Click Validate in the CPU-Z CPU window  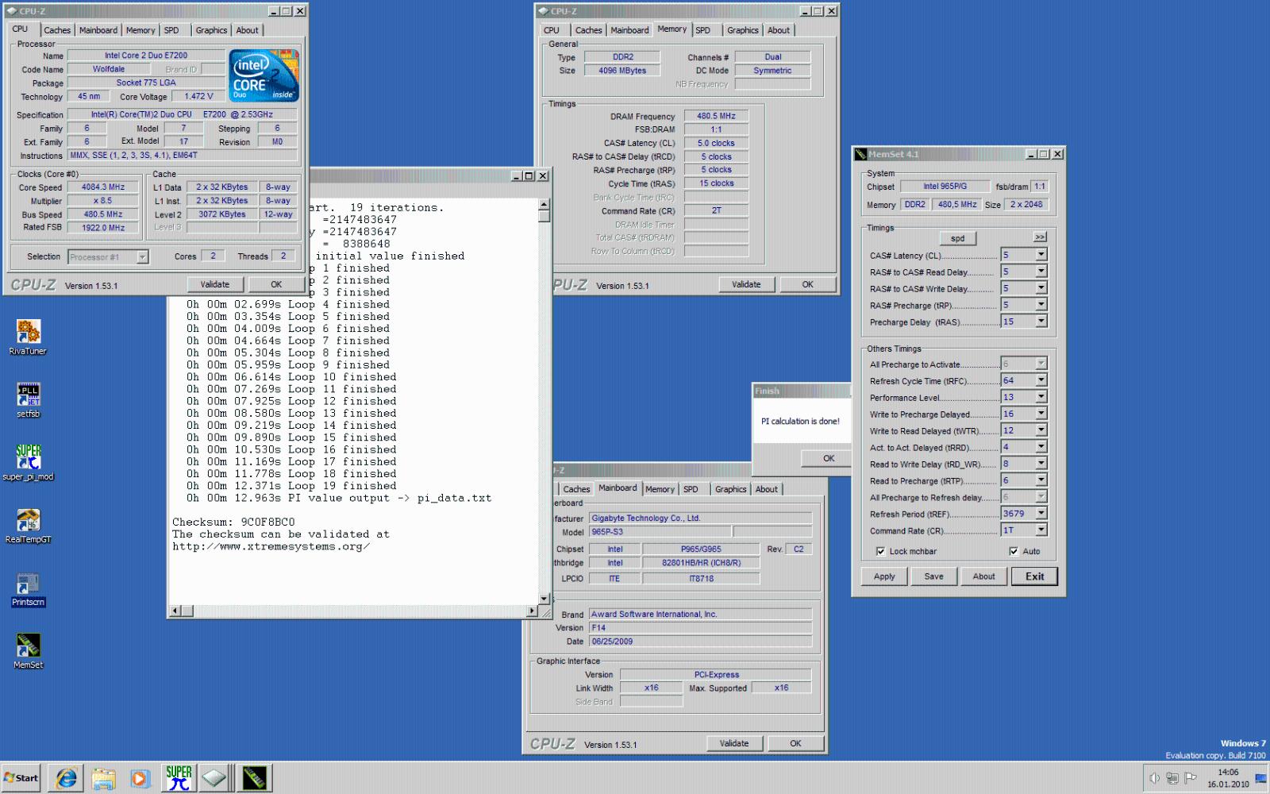215,284
